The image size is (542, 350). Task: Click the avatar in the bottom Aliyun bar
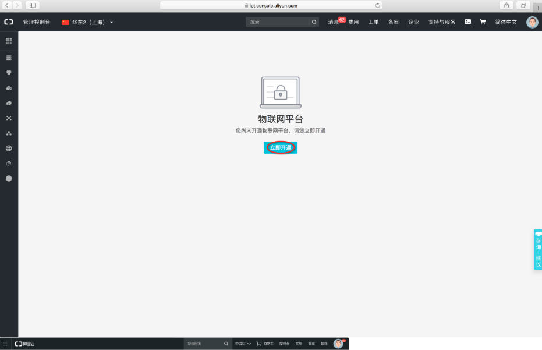point(338,344)
